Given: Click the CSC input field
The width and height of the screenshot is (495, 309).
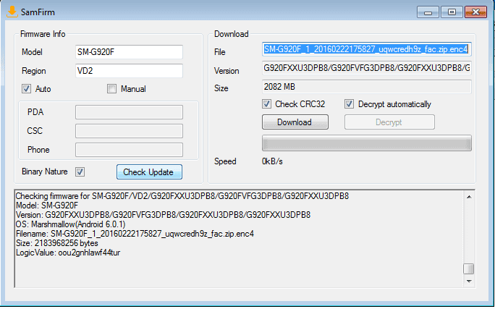Looking at the screenshot, I should tap(129, 131).
